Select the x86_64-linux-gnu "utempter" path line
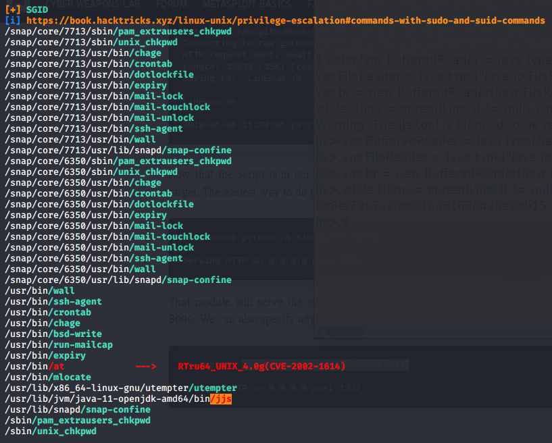Viewport: 552px width, 443px height. 121,388
